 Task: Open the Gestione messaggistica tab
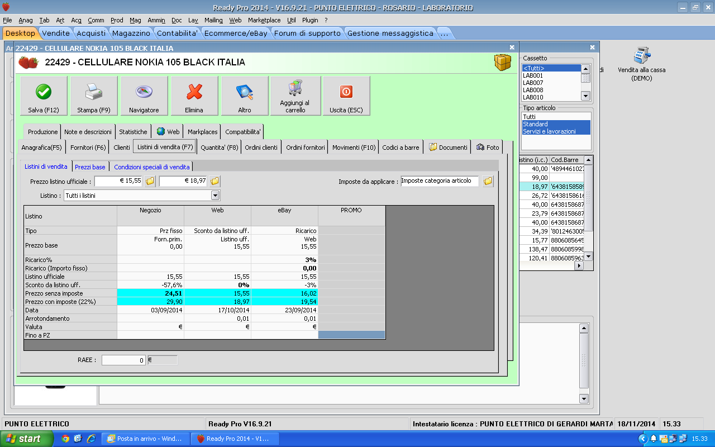click(x=390, y=33)
